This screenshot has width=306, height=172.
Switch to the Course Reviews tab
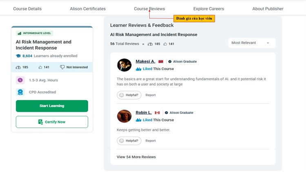coord(149,9)
